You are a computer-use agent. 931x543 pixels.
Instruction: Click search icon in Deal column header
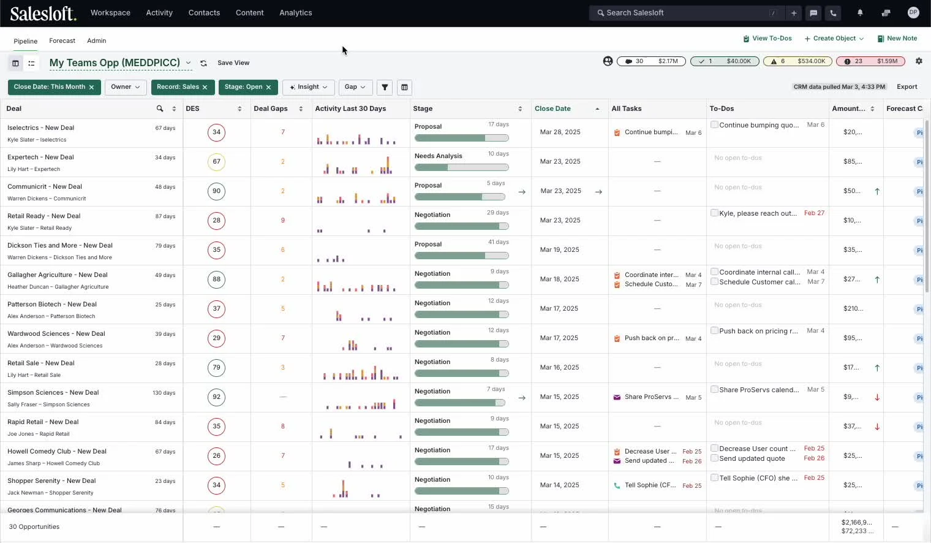click(160, 108)
